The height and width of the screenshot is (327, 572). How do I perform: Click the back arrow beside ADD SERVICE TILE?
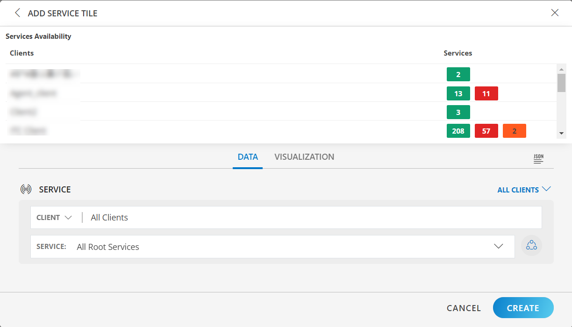tap(17, 13)
